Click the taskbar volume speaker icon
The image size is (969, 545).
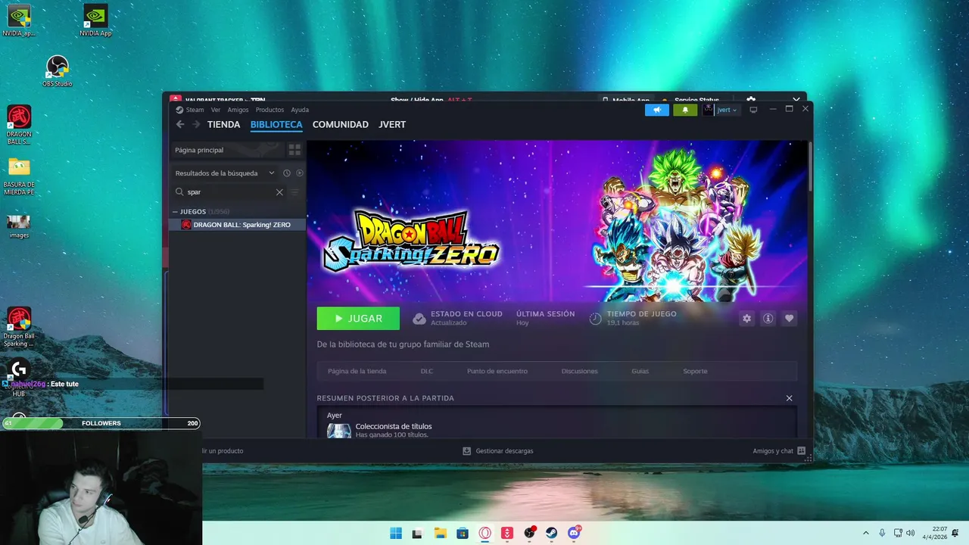(x=910, y=533)
